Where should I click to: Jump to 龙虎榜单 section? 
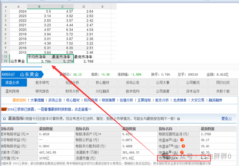click(180, 100)
